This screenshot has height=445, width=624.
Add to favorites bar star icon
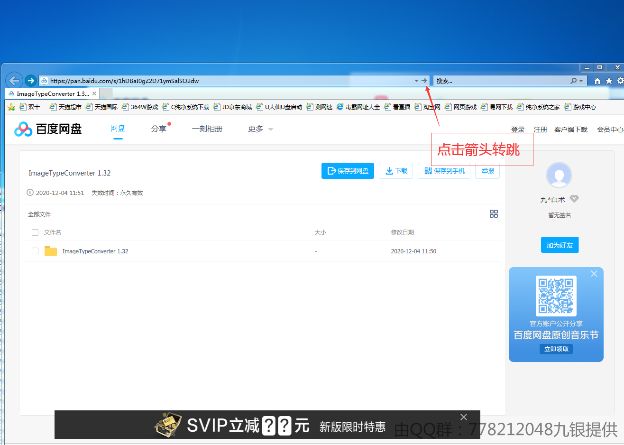click(11, 107)
